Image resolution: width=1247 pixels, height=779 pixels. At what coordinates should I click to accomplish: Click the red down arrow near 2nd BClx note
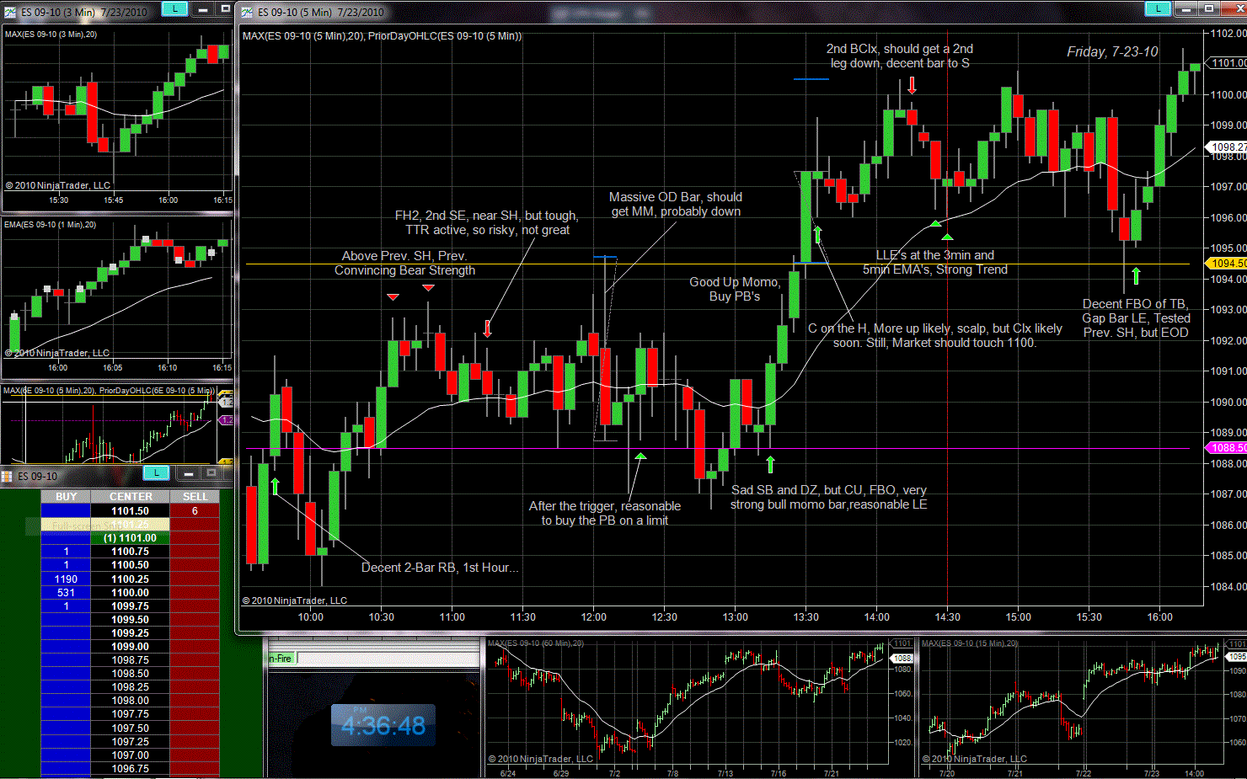[x=912, y=85]
